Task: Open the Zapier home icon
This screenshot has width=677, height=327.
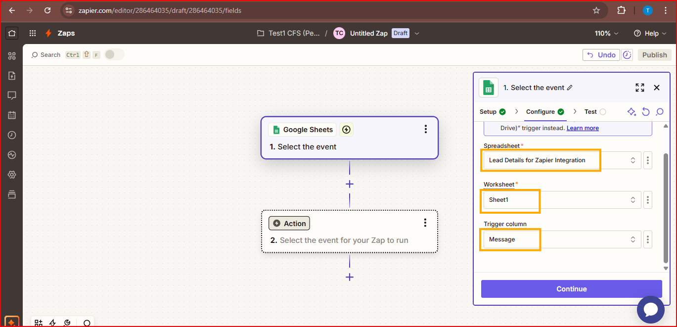Action: (12, 33)
